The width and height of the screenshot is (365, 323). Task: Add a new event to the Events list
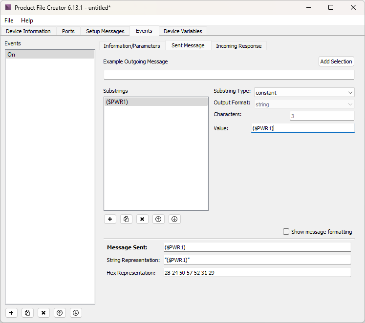point(11,313)
